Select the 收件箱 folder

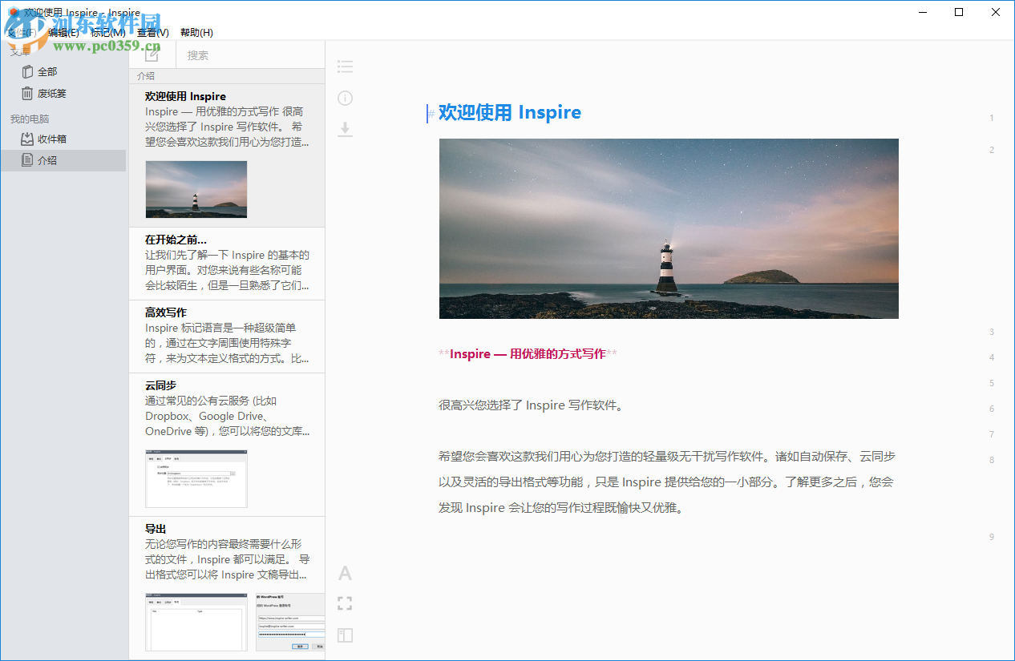pyautogui.click(x=63, y=139)
